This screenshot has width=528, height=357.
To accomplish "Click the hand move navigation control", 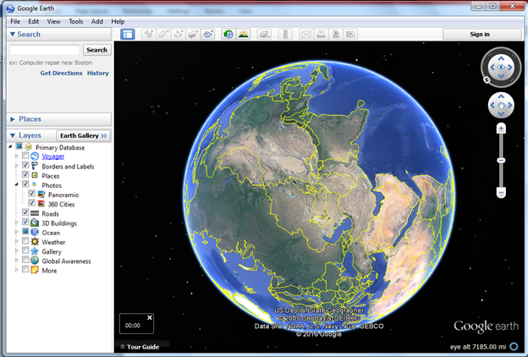I will click(501, 106).
